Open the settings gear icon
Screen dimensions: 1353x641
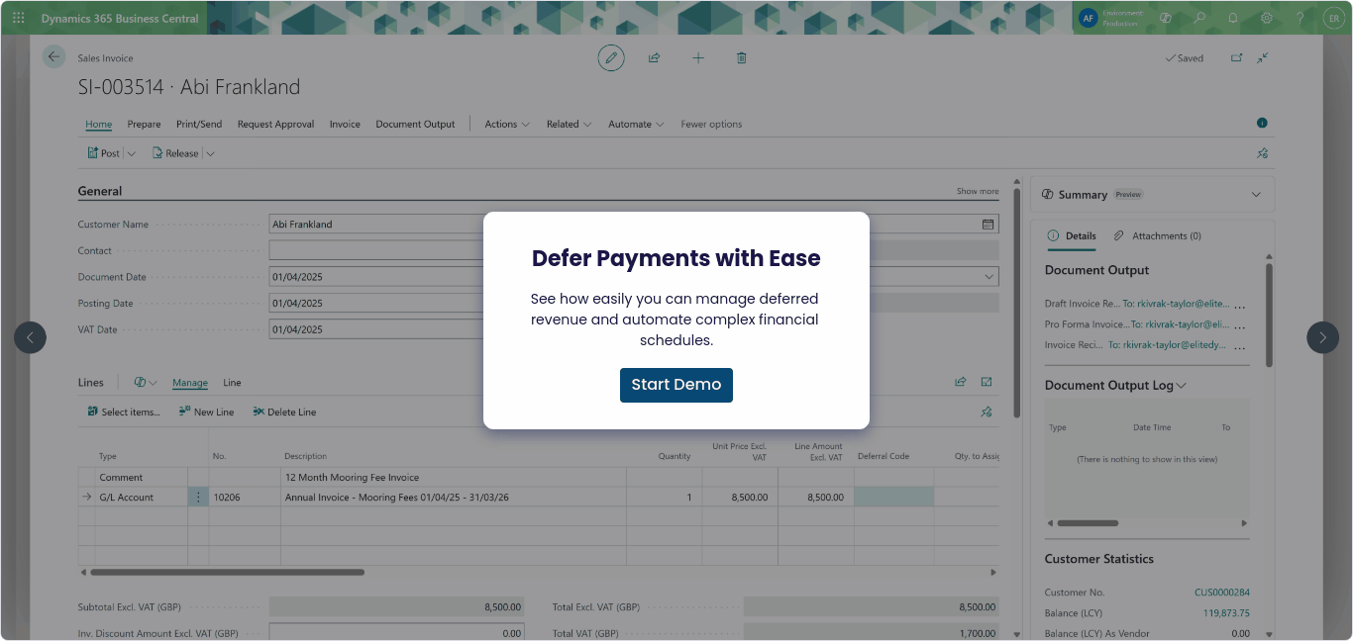click(x=1267, y=18)
